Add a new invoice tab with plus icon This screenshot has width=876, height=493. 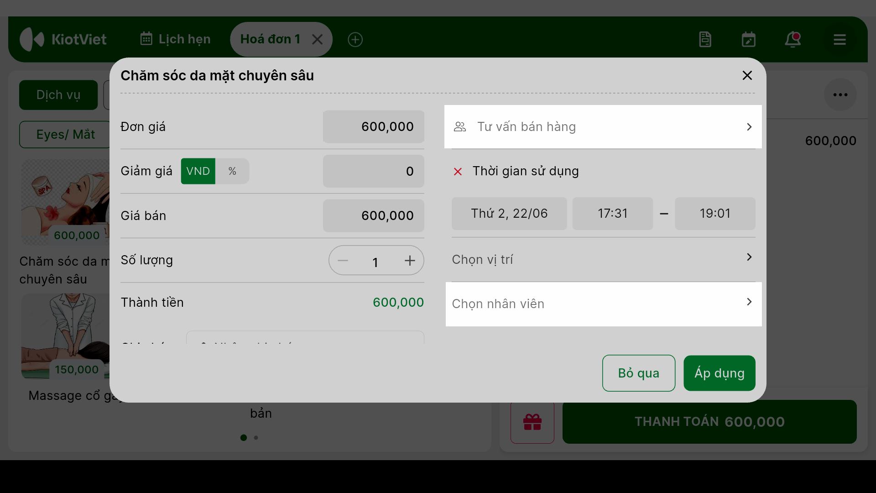pos(355,40)
